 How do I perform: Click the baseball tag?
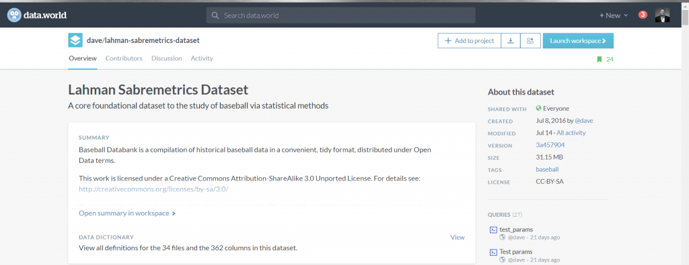coord(547,170)
